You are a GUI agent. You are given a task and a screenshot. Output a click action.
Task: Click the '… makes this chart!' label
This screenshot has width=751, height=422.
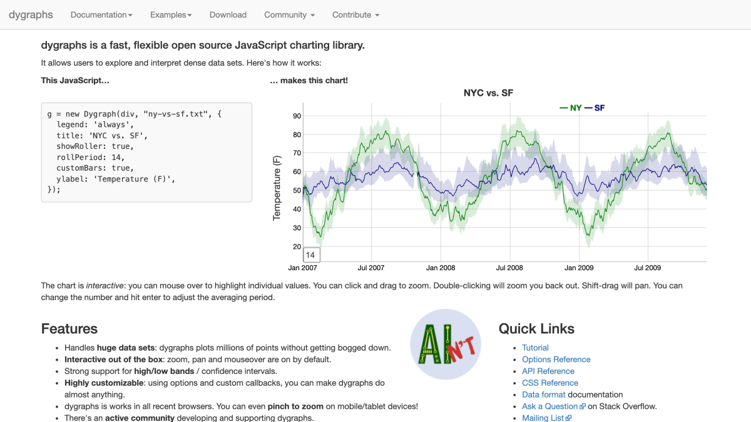[x=309, y=81]
